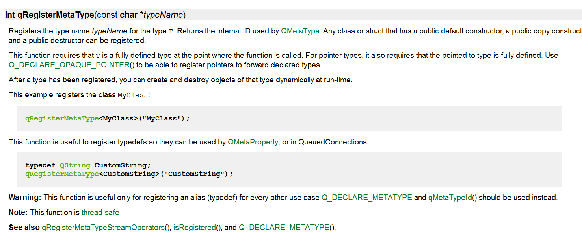Open the thread-safe link
Screen dimensions: 582x250
[100, 213]
